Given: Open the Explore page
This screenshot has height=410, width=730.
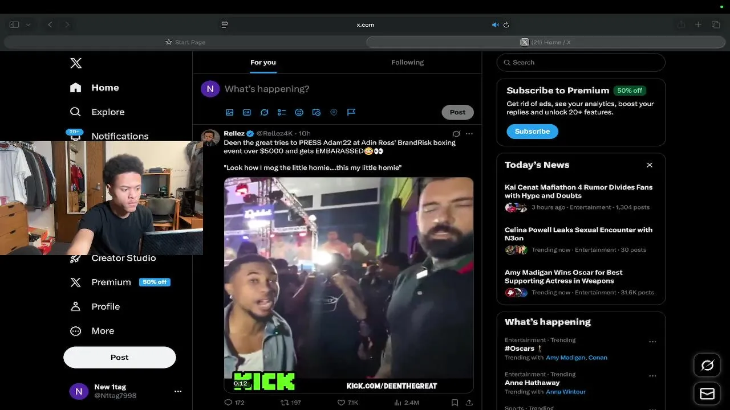Looking at the screenshot, I should point(97,112).
